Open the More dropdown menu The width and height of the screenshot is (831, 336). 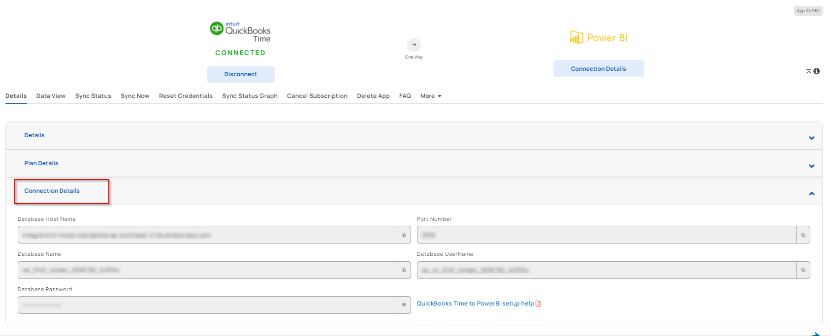[x=431, y=96]
